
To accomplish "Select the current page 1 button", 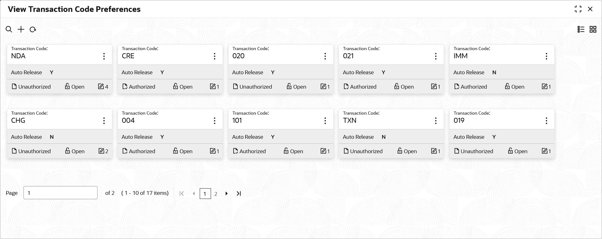I will pyautogui.click(x=205, y=194).
